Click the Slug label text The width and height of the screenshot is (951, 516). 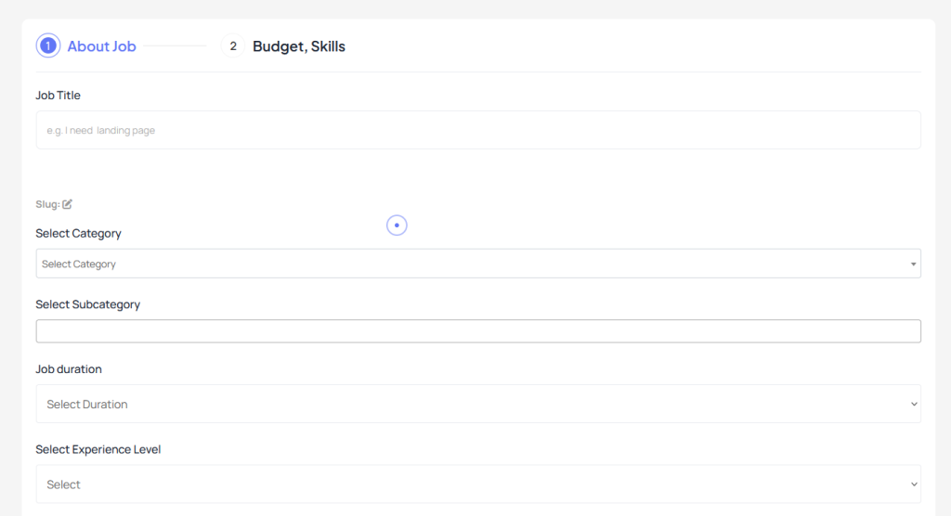[x=47, y=204]
